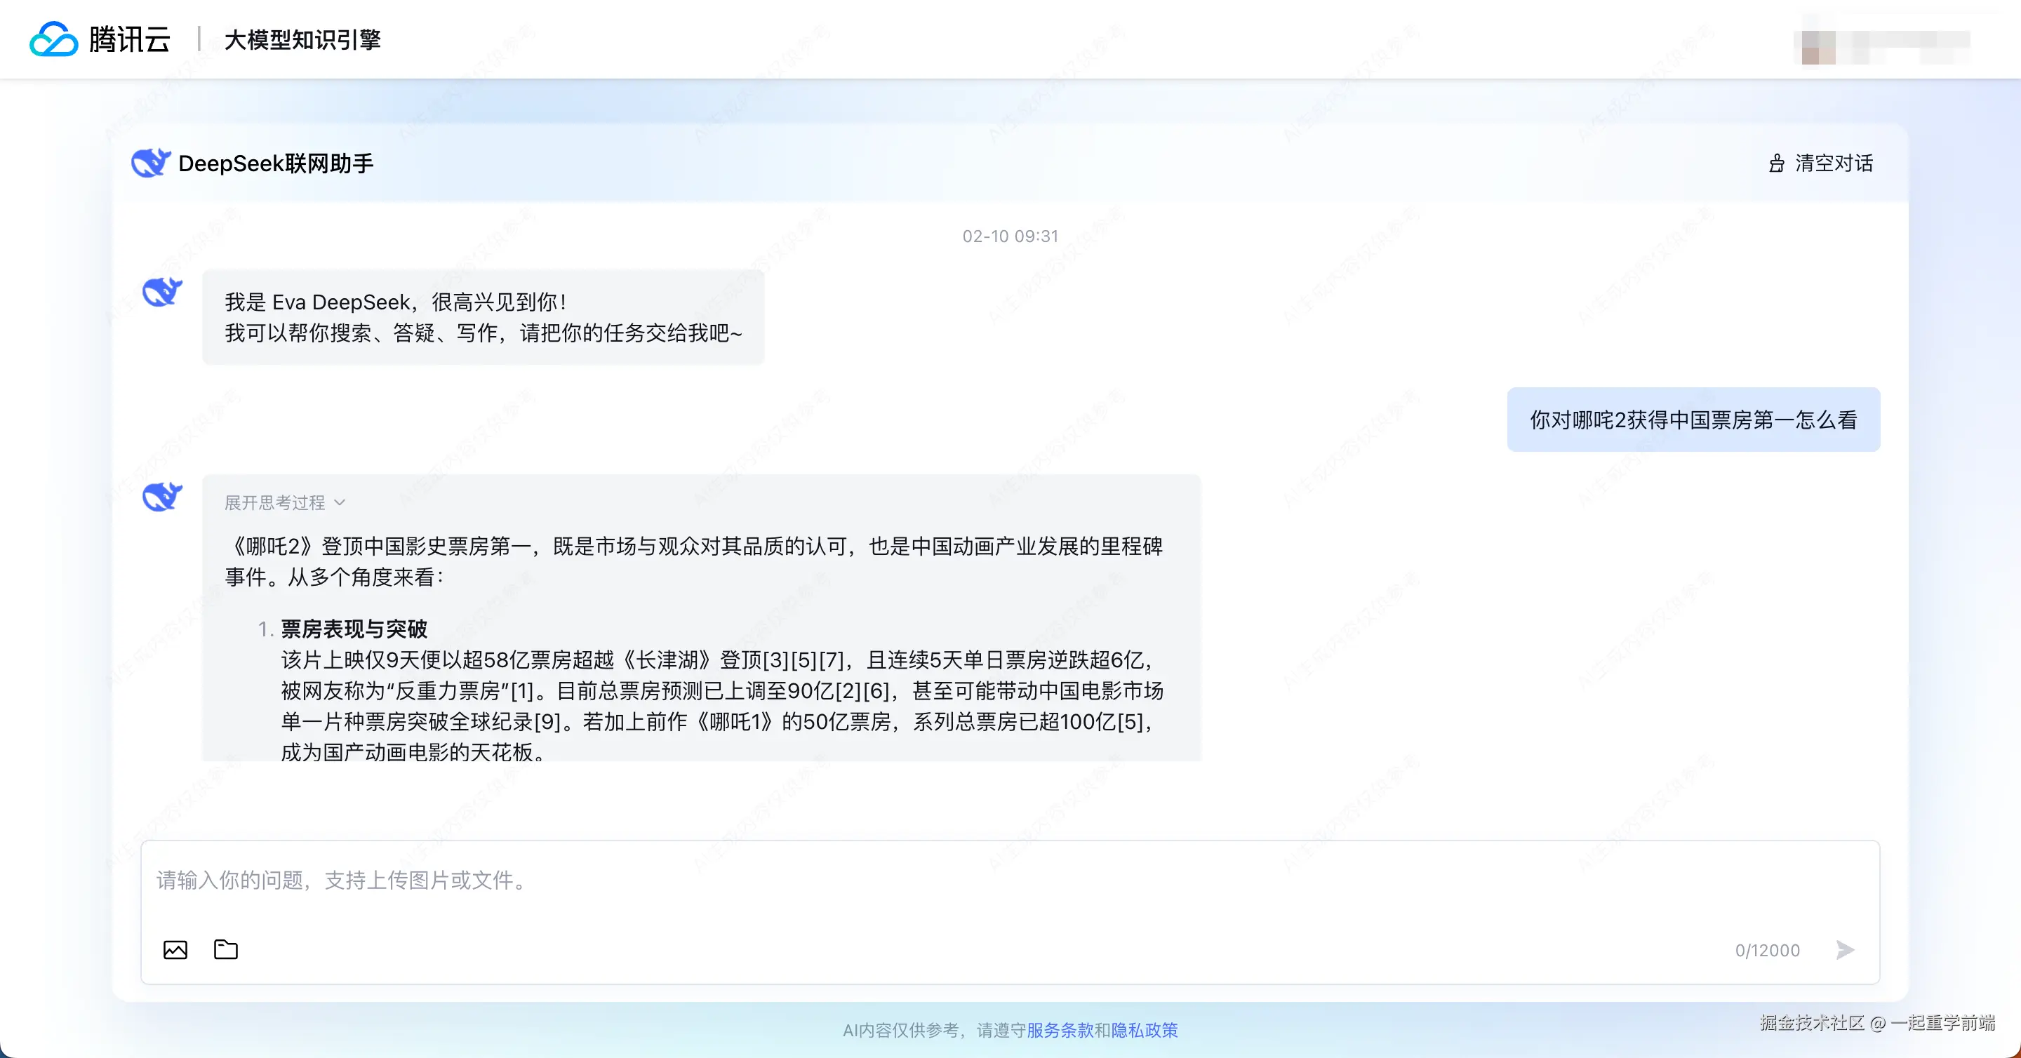Screen dimensions: 2021x1058
Task: Open the blurred user account menu at top right
Action: (1883, 47)
